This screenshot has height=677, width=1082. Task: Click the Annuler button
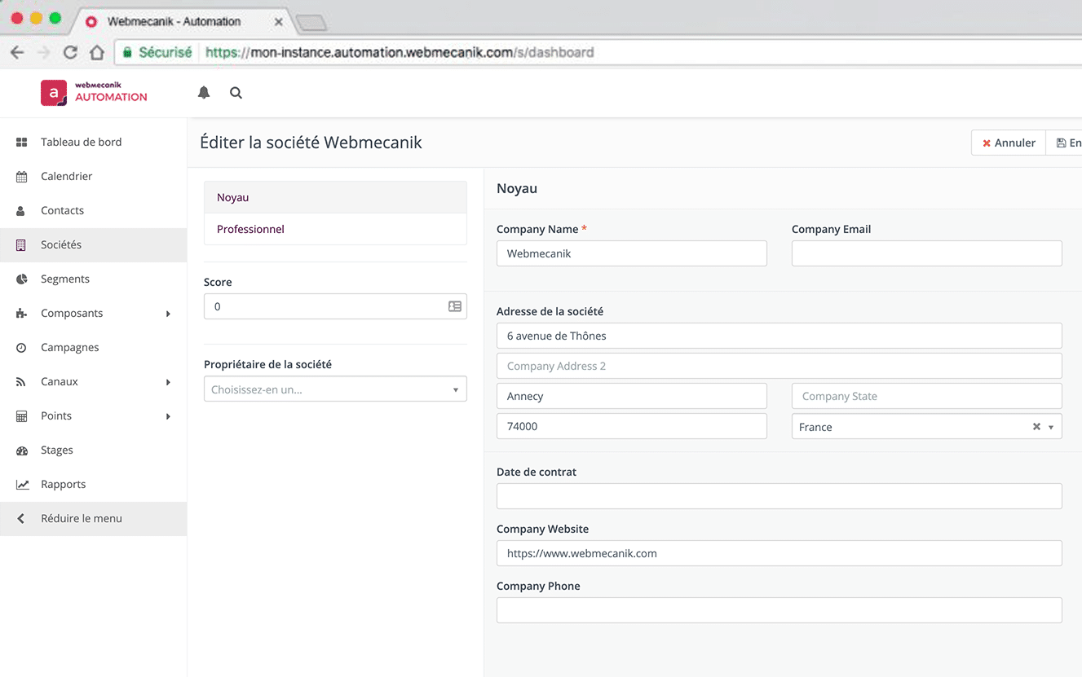pos(1008,143)
